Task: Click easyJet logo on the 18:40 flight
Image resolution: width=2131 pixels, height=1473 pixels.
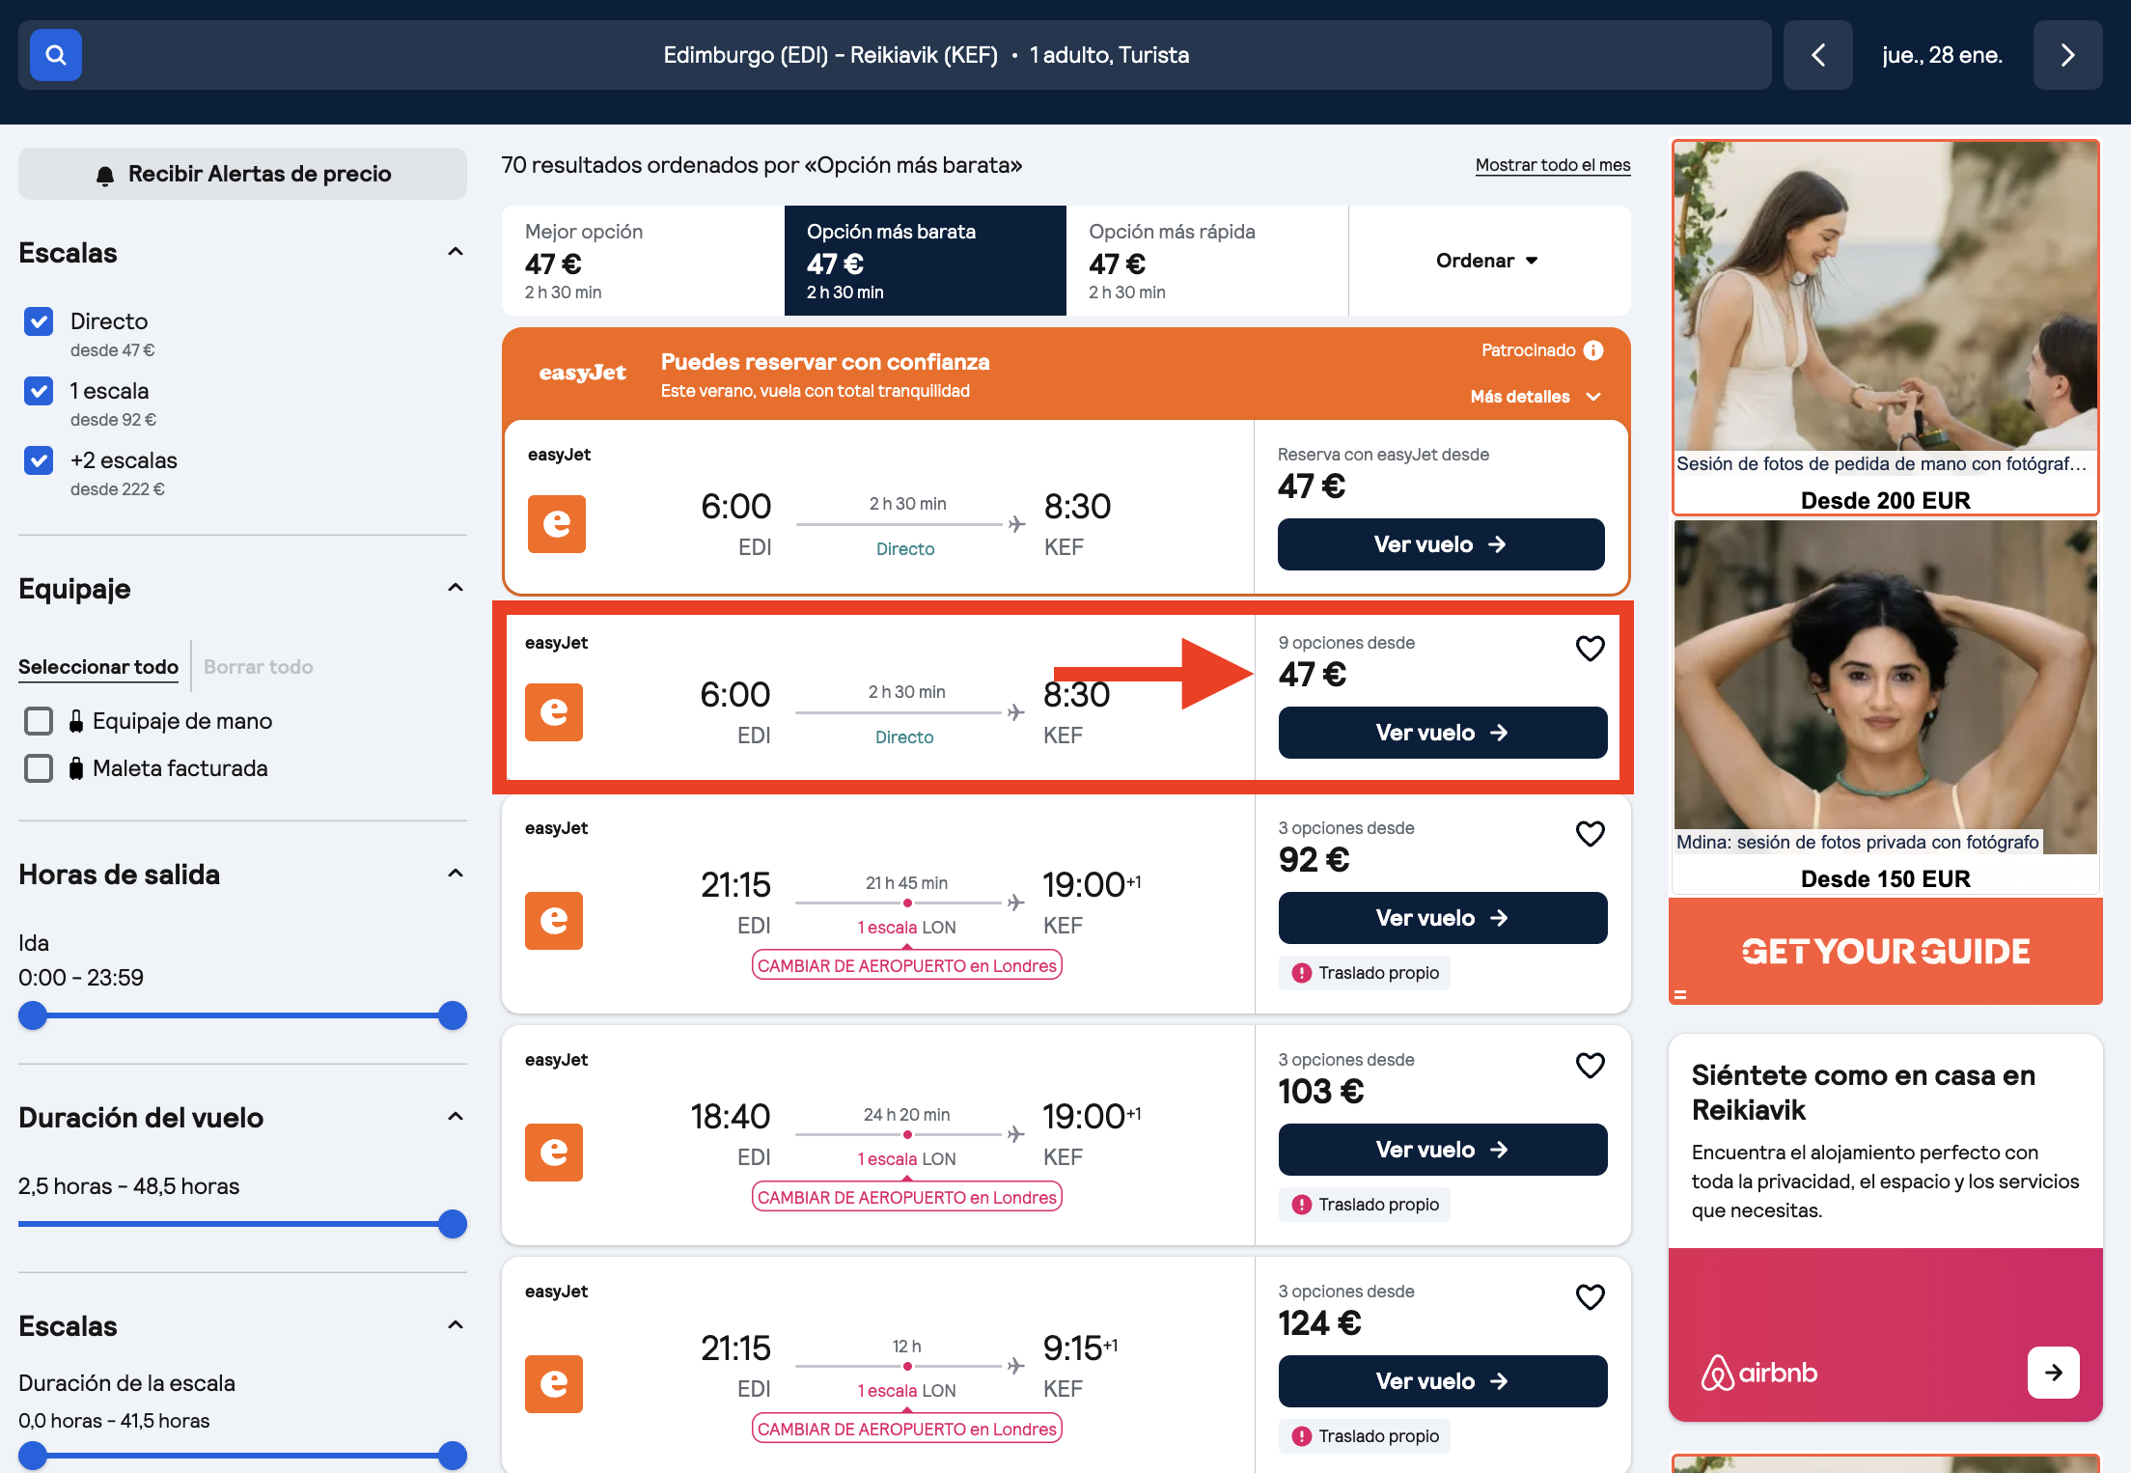Action: (x=554, y=1152)
